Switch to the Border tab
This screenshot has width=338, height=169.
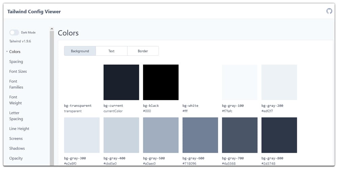tap(143, 51)
